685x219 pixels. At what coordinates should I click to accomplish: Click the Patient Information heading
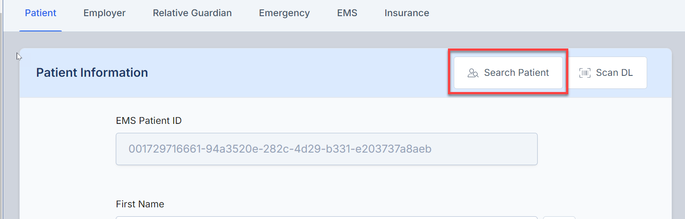(92, 73)
